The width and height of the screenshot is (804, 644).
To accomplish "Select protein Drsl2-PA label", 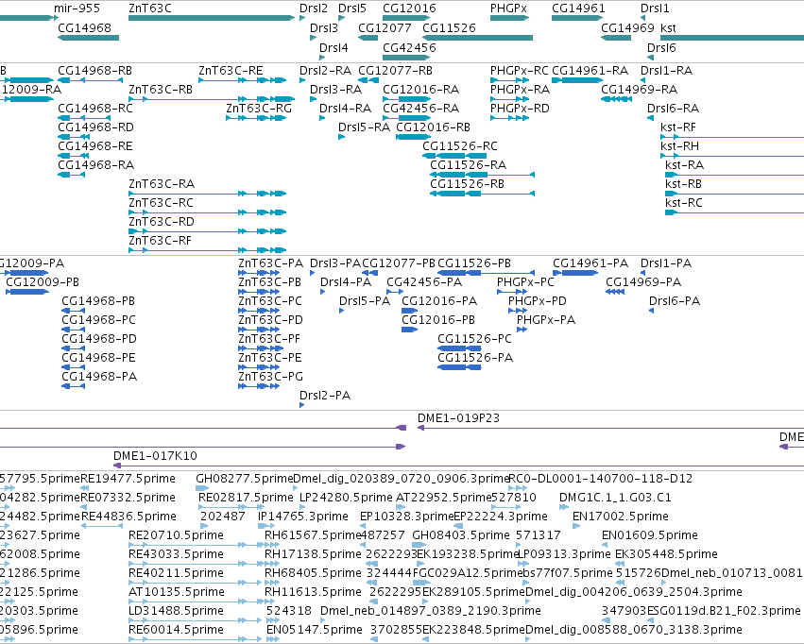I will point(325,395).
